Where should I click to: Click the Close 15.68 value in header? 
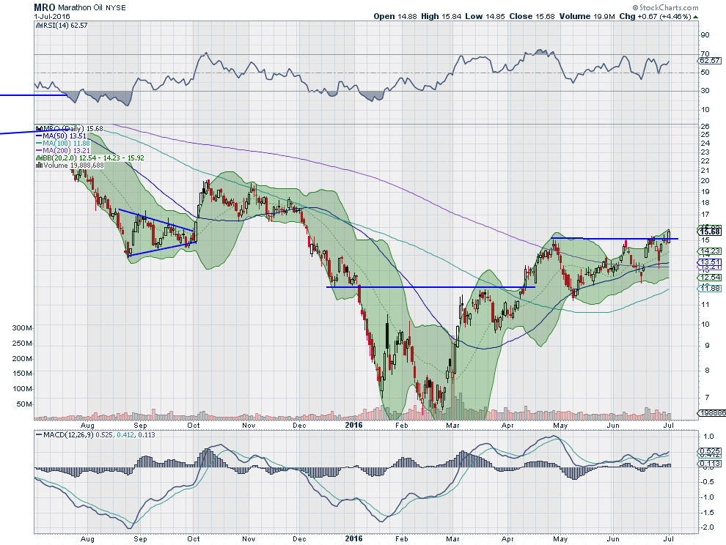pos(532,17)
